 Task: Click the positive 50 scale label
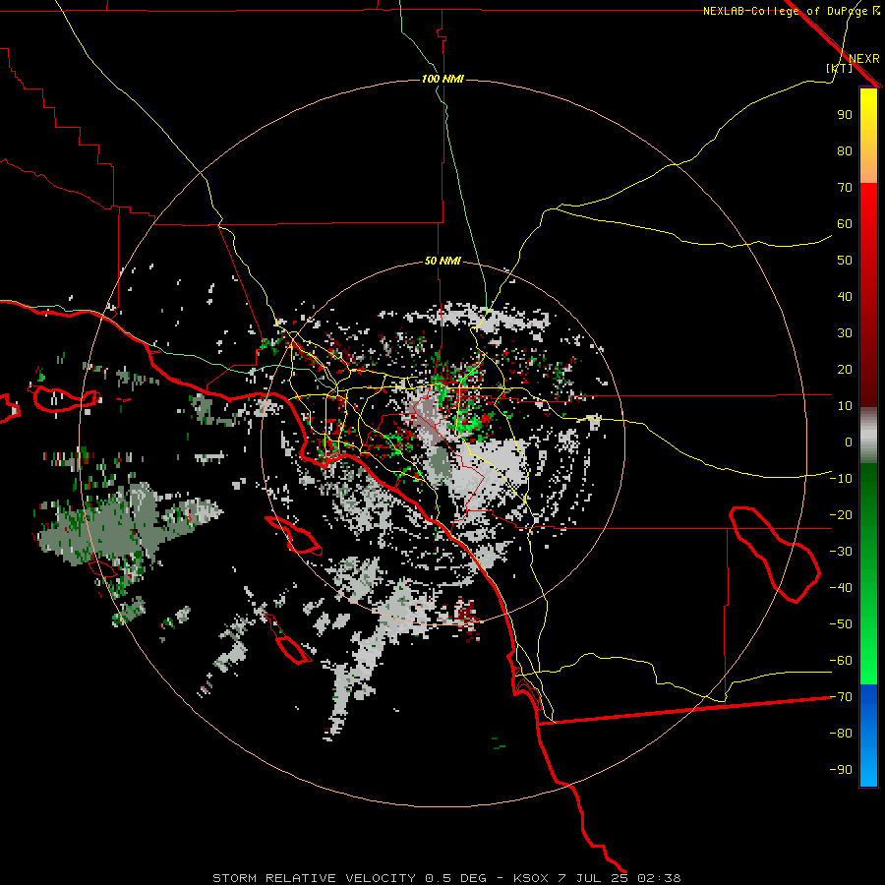(x=845, y=261)
